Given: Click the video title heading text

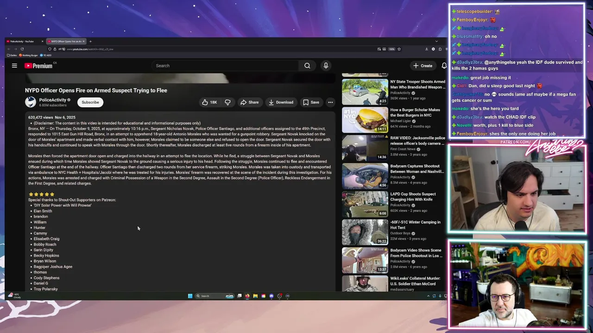Looking at the screenshot, I should coord(96,90).
